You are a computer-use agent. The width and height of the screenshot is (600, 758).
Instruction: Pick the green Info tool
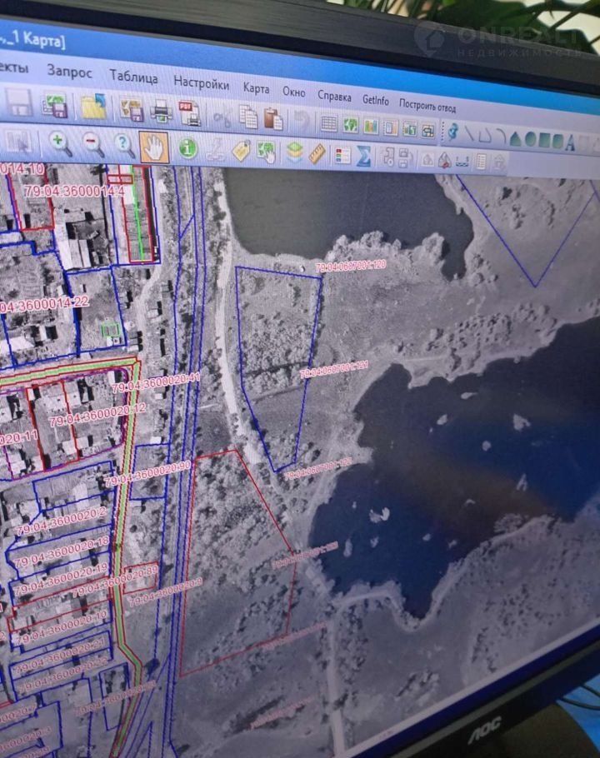188,149
